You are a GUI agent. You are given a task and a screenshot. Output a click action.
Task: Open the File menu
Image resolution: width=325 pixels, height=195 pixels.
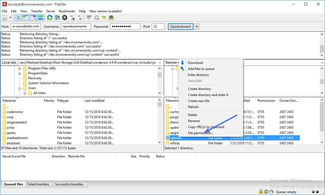(5, 11)
